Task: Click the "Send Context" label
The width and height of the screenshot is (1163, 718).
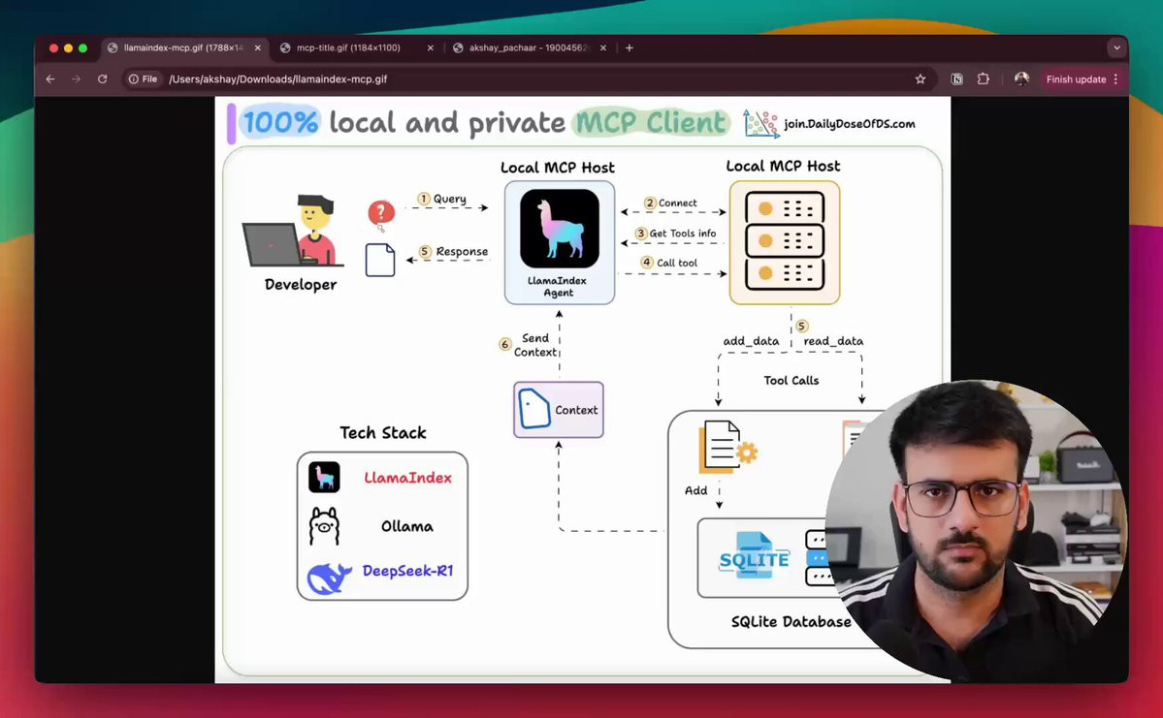Action: pyautogui.click(x=534, y=345)
